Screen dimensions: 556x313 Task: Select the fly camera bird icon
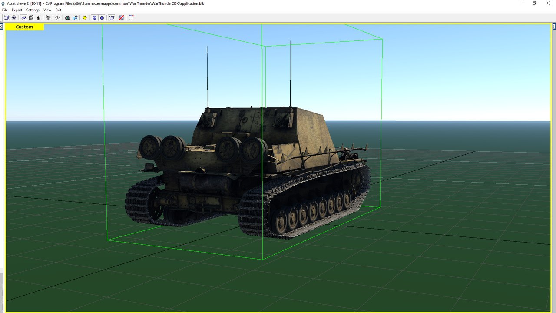tap(24, 18)
